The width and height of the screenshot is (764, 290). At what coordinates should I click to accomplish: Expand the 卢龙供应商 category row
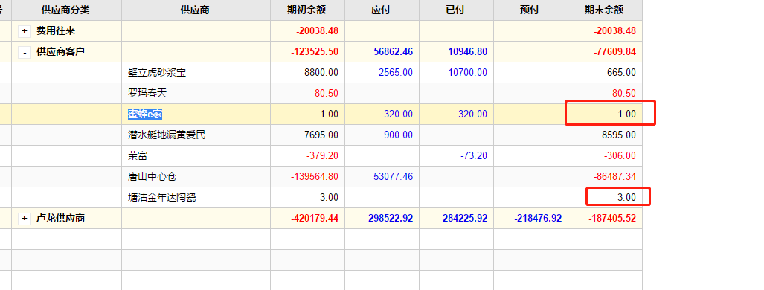point(25,219)
